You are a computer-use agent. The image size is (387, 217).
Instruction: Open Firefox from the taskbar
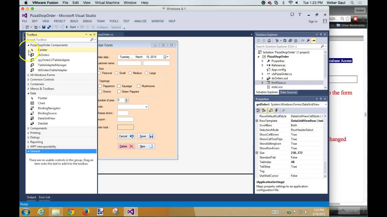pos(86,212)
